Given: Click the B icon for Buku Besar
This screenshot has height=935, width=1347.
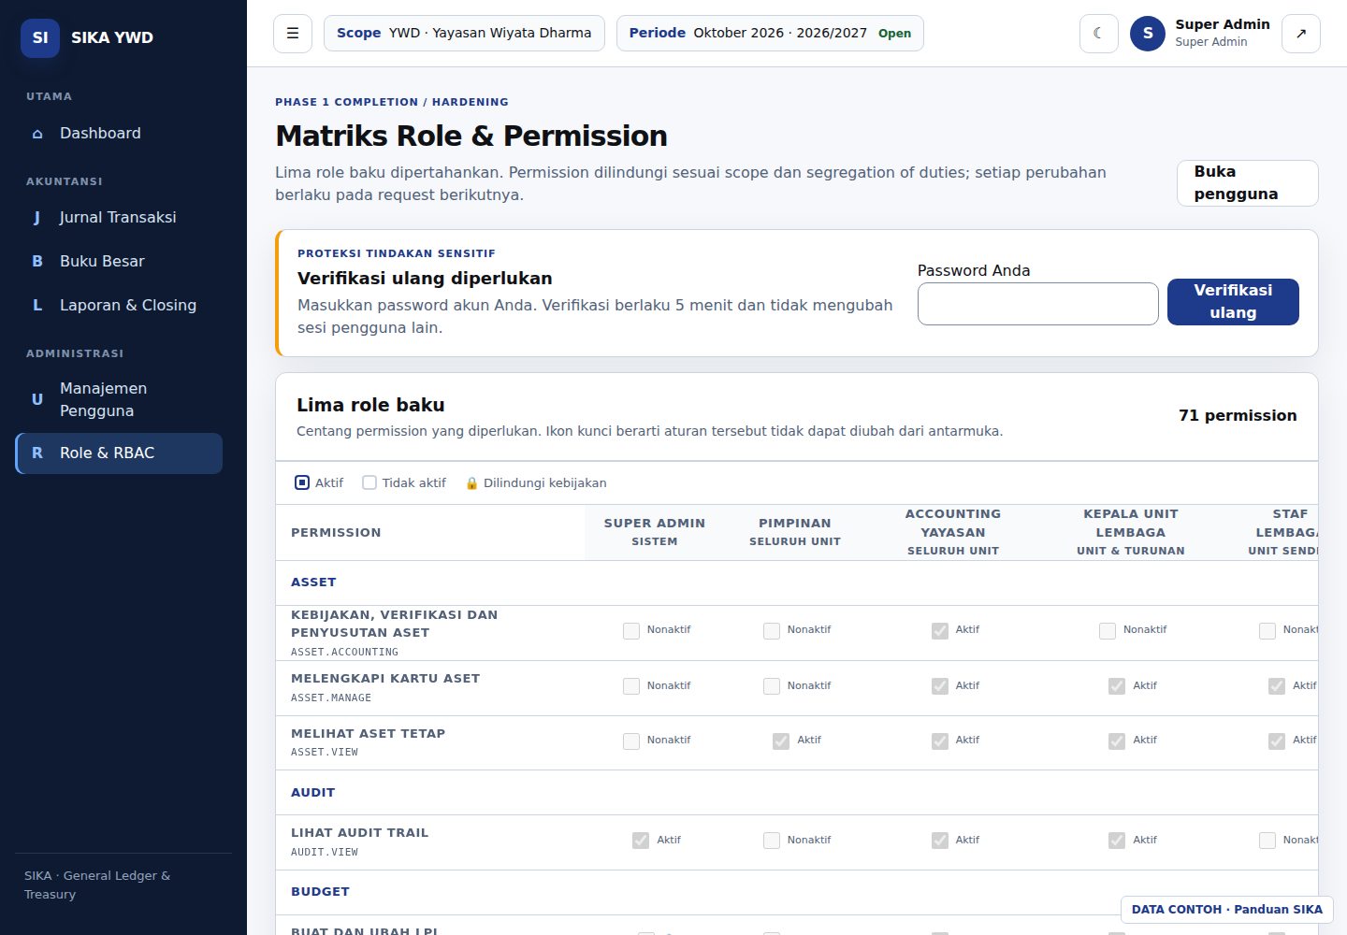Looking at the screenshot, I should 37,262.
